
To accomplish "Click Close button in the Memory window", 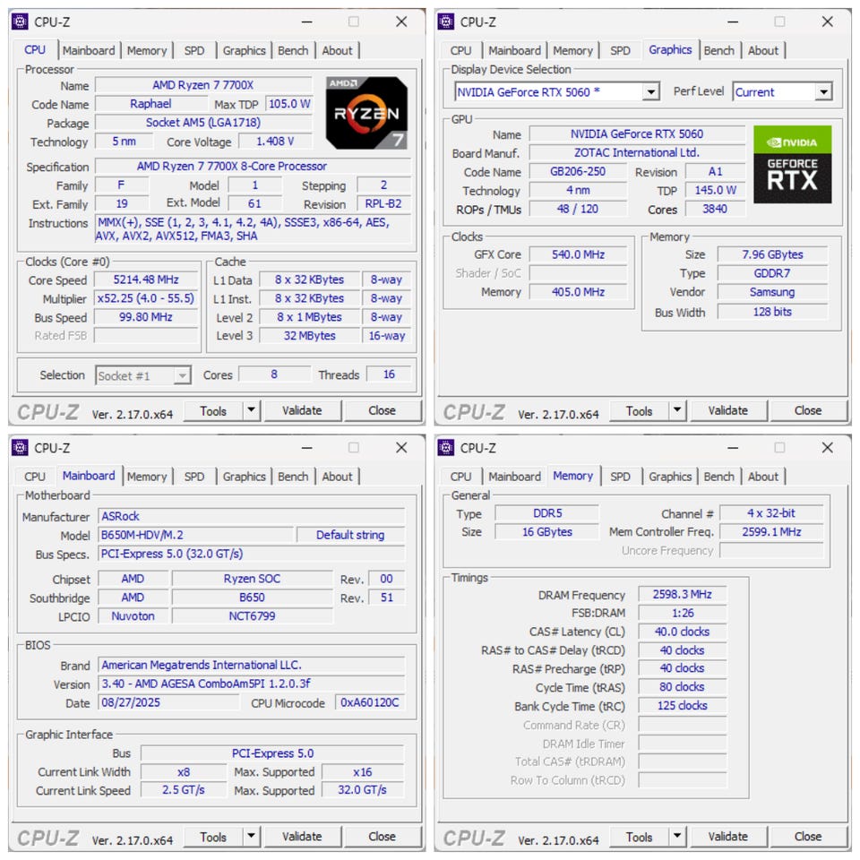I will click(x=807, y=837).
